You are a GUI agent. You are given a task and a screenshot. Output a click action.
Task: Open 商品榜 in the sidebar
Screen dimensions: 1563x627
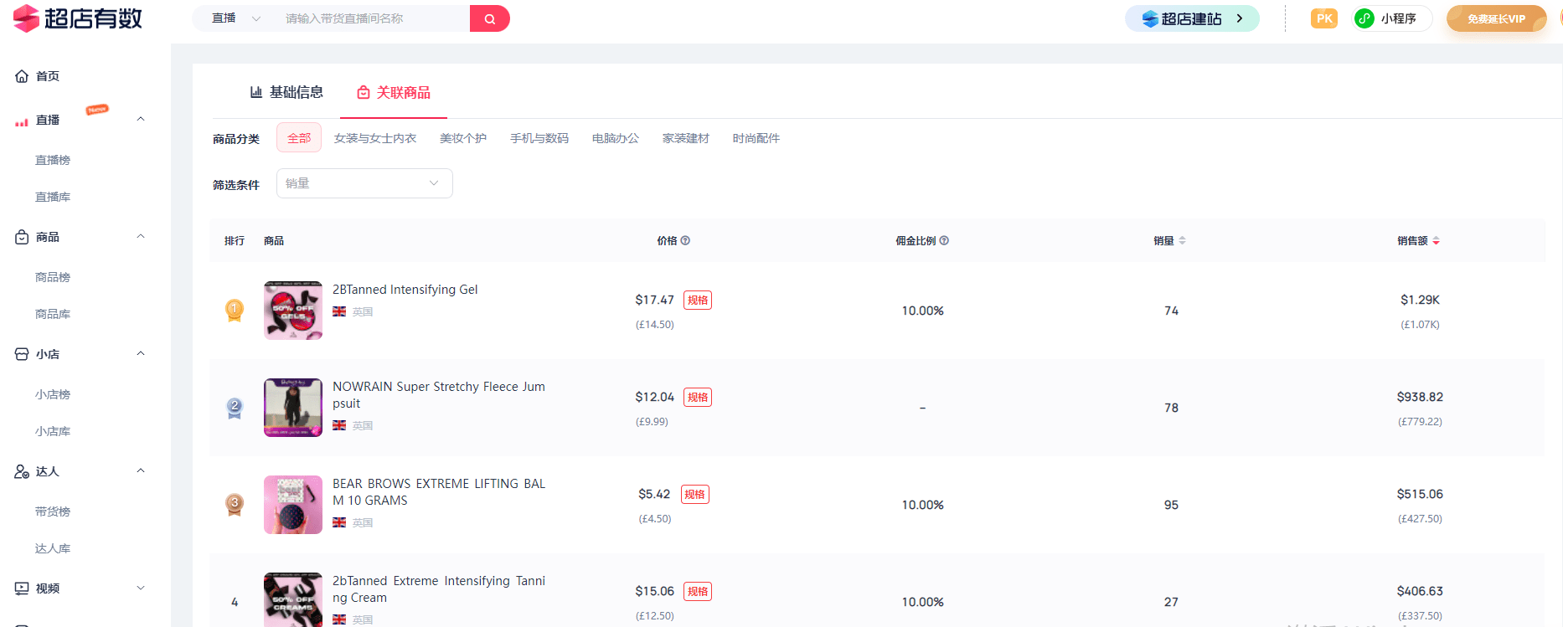pos(53,277)
